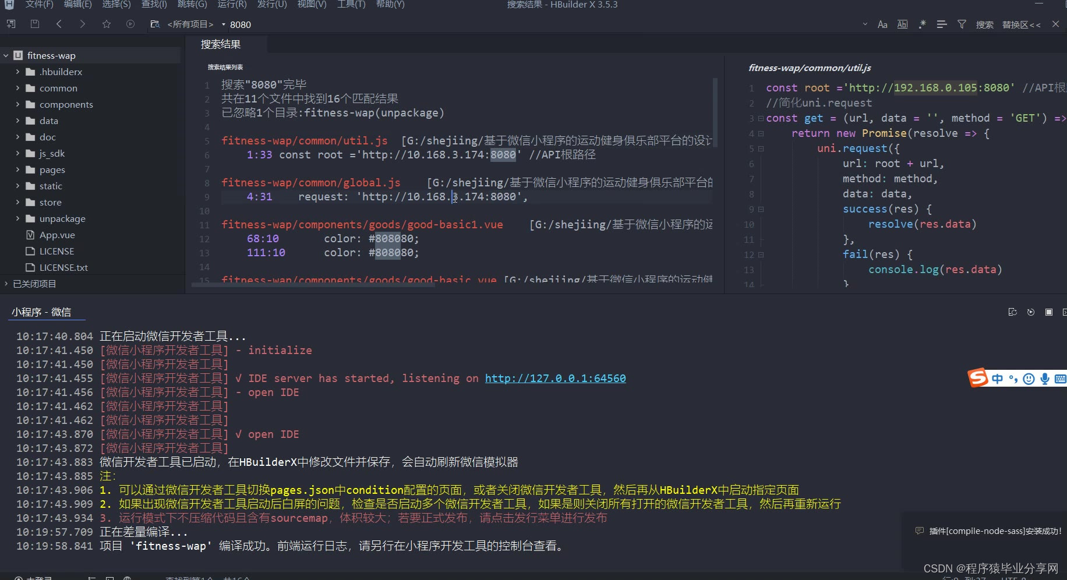This screenshot has width=1067, height=580.
Task: Expand the components folder
Action: click(17, 104)
